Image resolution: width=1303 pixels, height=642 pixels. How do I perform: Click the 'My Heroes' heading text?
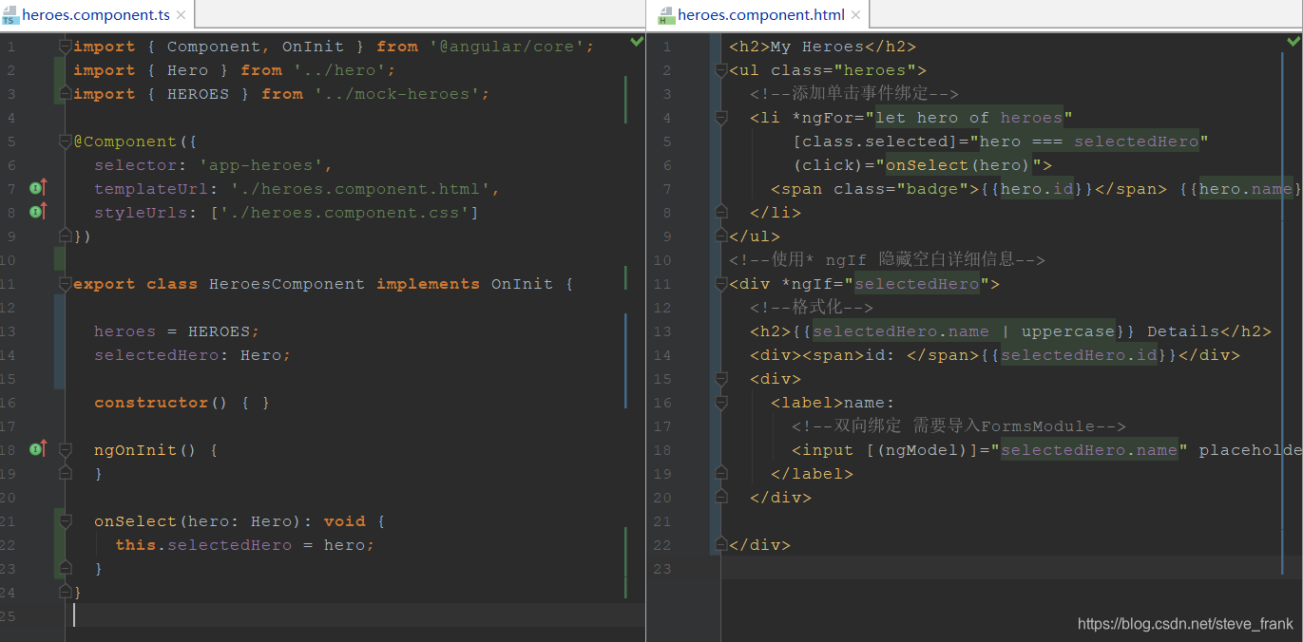(817, 47)
